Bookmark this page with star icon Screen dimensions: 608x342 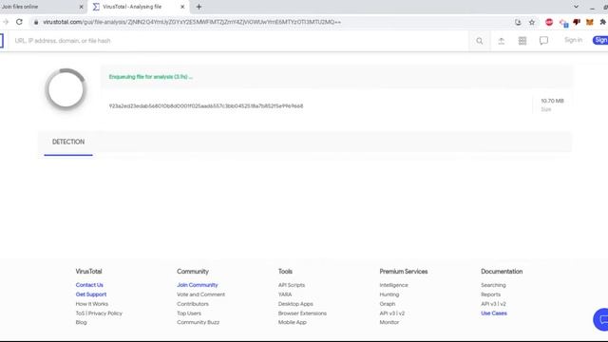tap(532, 23)
